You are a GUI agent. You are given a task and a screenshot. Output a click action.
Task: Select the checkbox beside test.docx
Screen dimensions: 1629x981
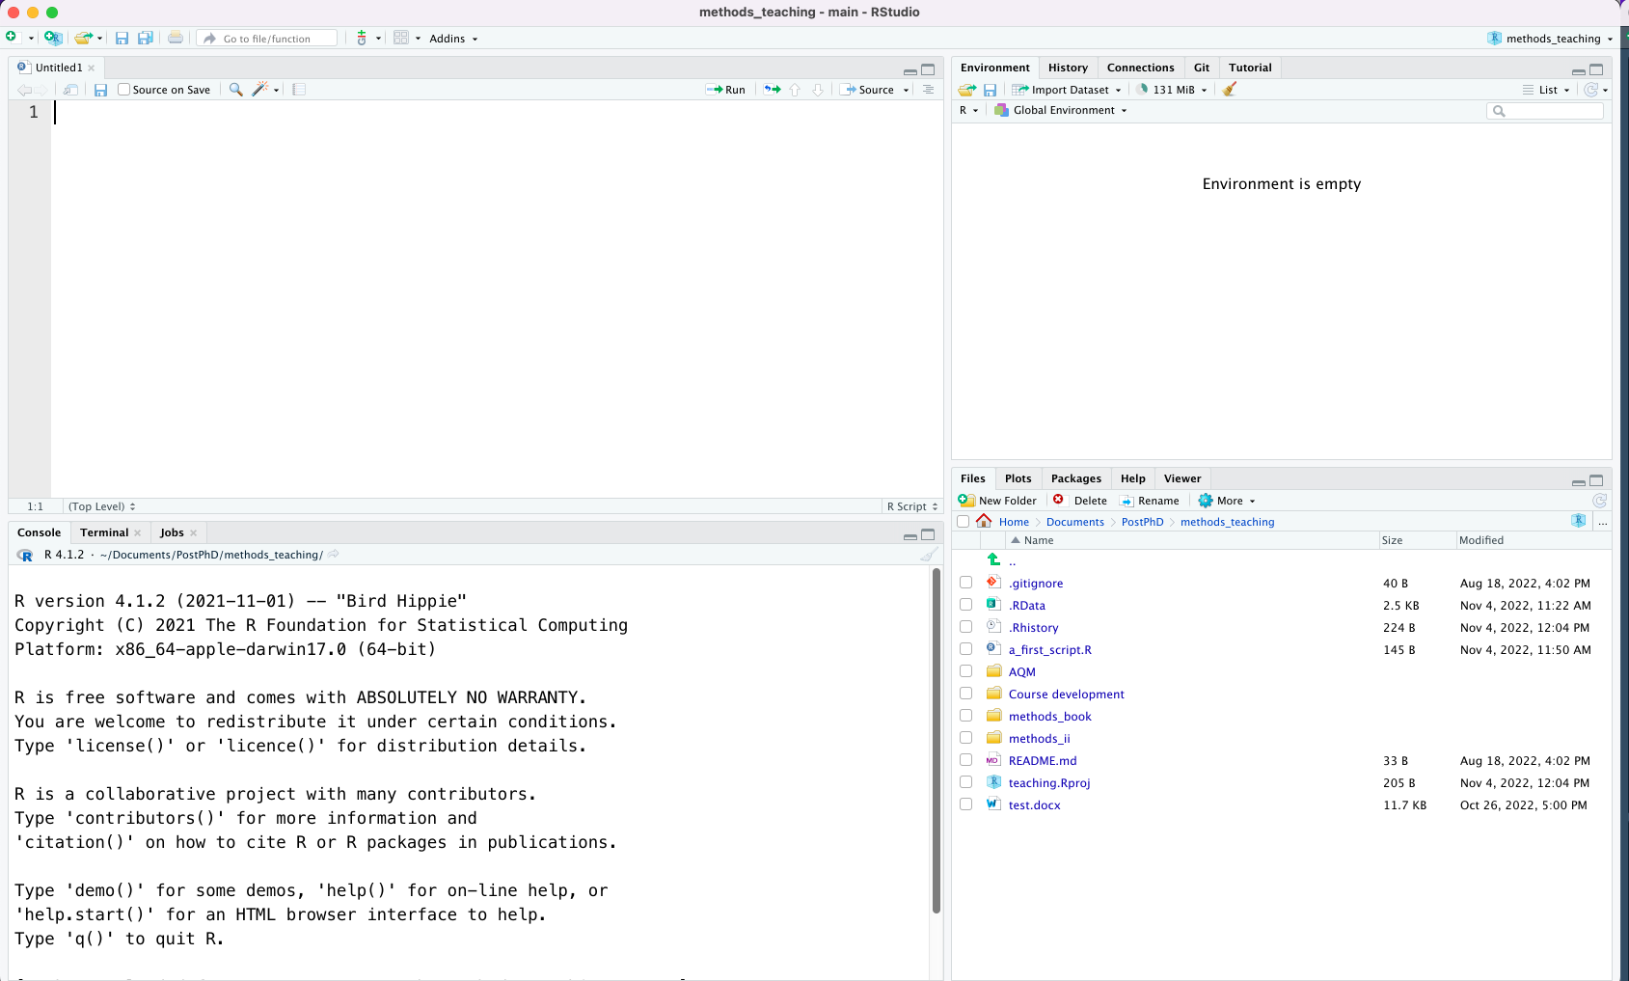click(x=965, y=804)
